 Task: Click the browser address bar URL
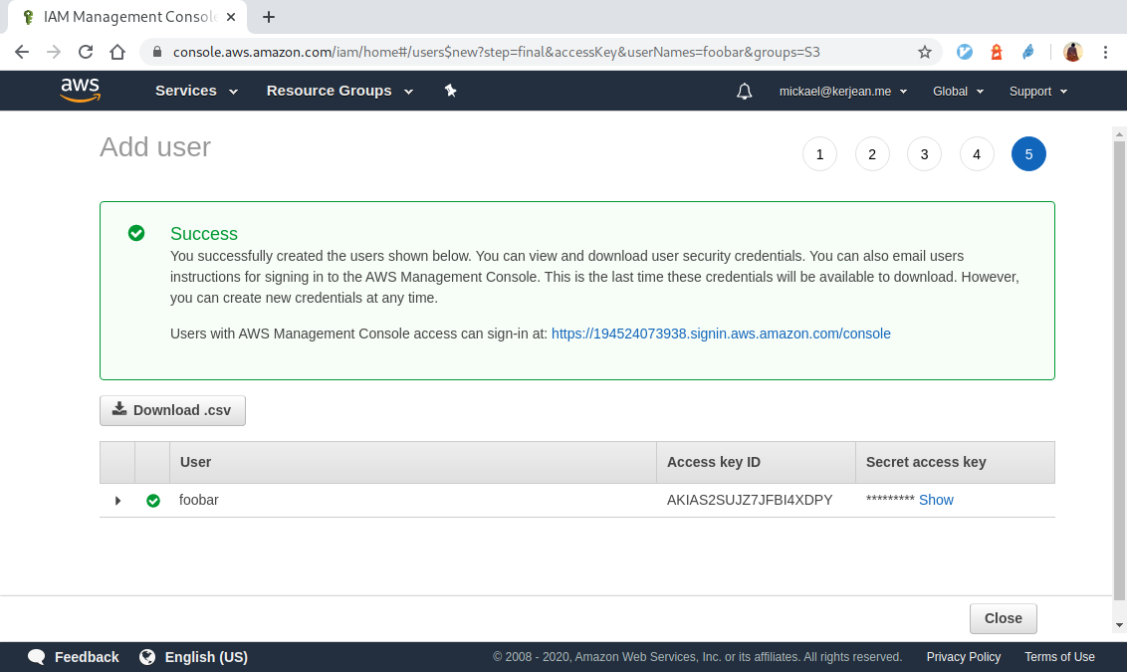tap(496, 52)
